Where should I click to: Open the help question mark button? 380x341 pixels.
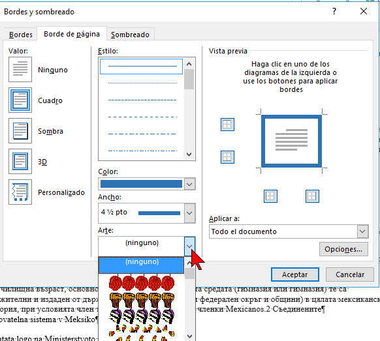(x=334, y=11)
